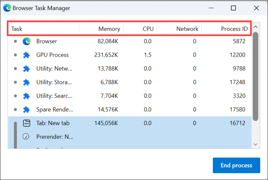Click the scrollbar down arrow

click(255, 145)
